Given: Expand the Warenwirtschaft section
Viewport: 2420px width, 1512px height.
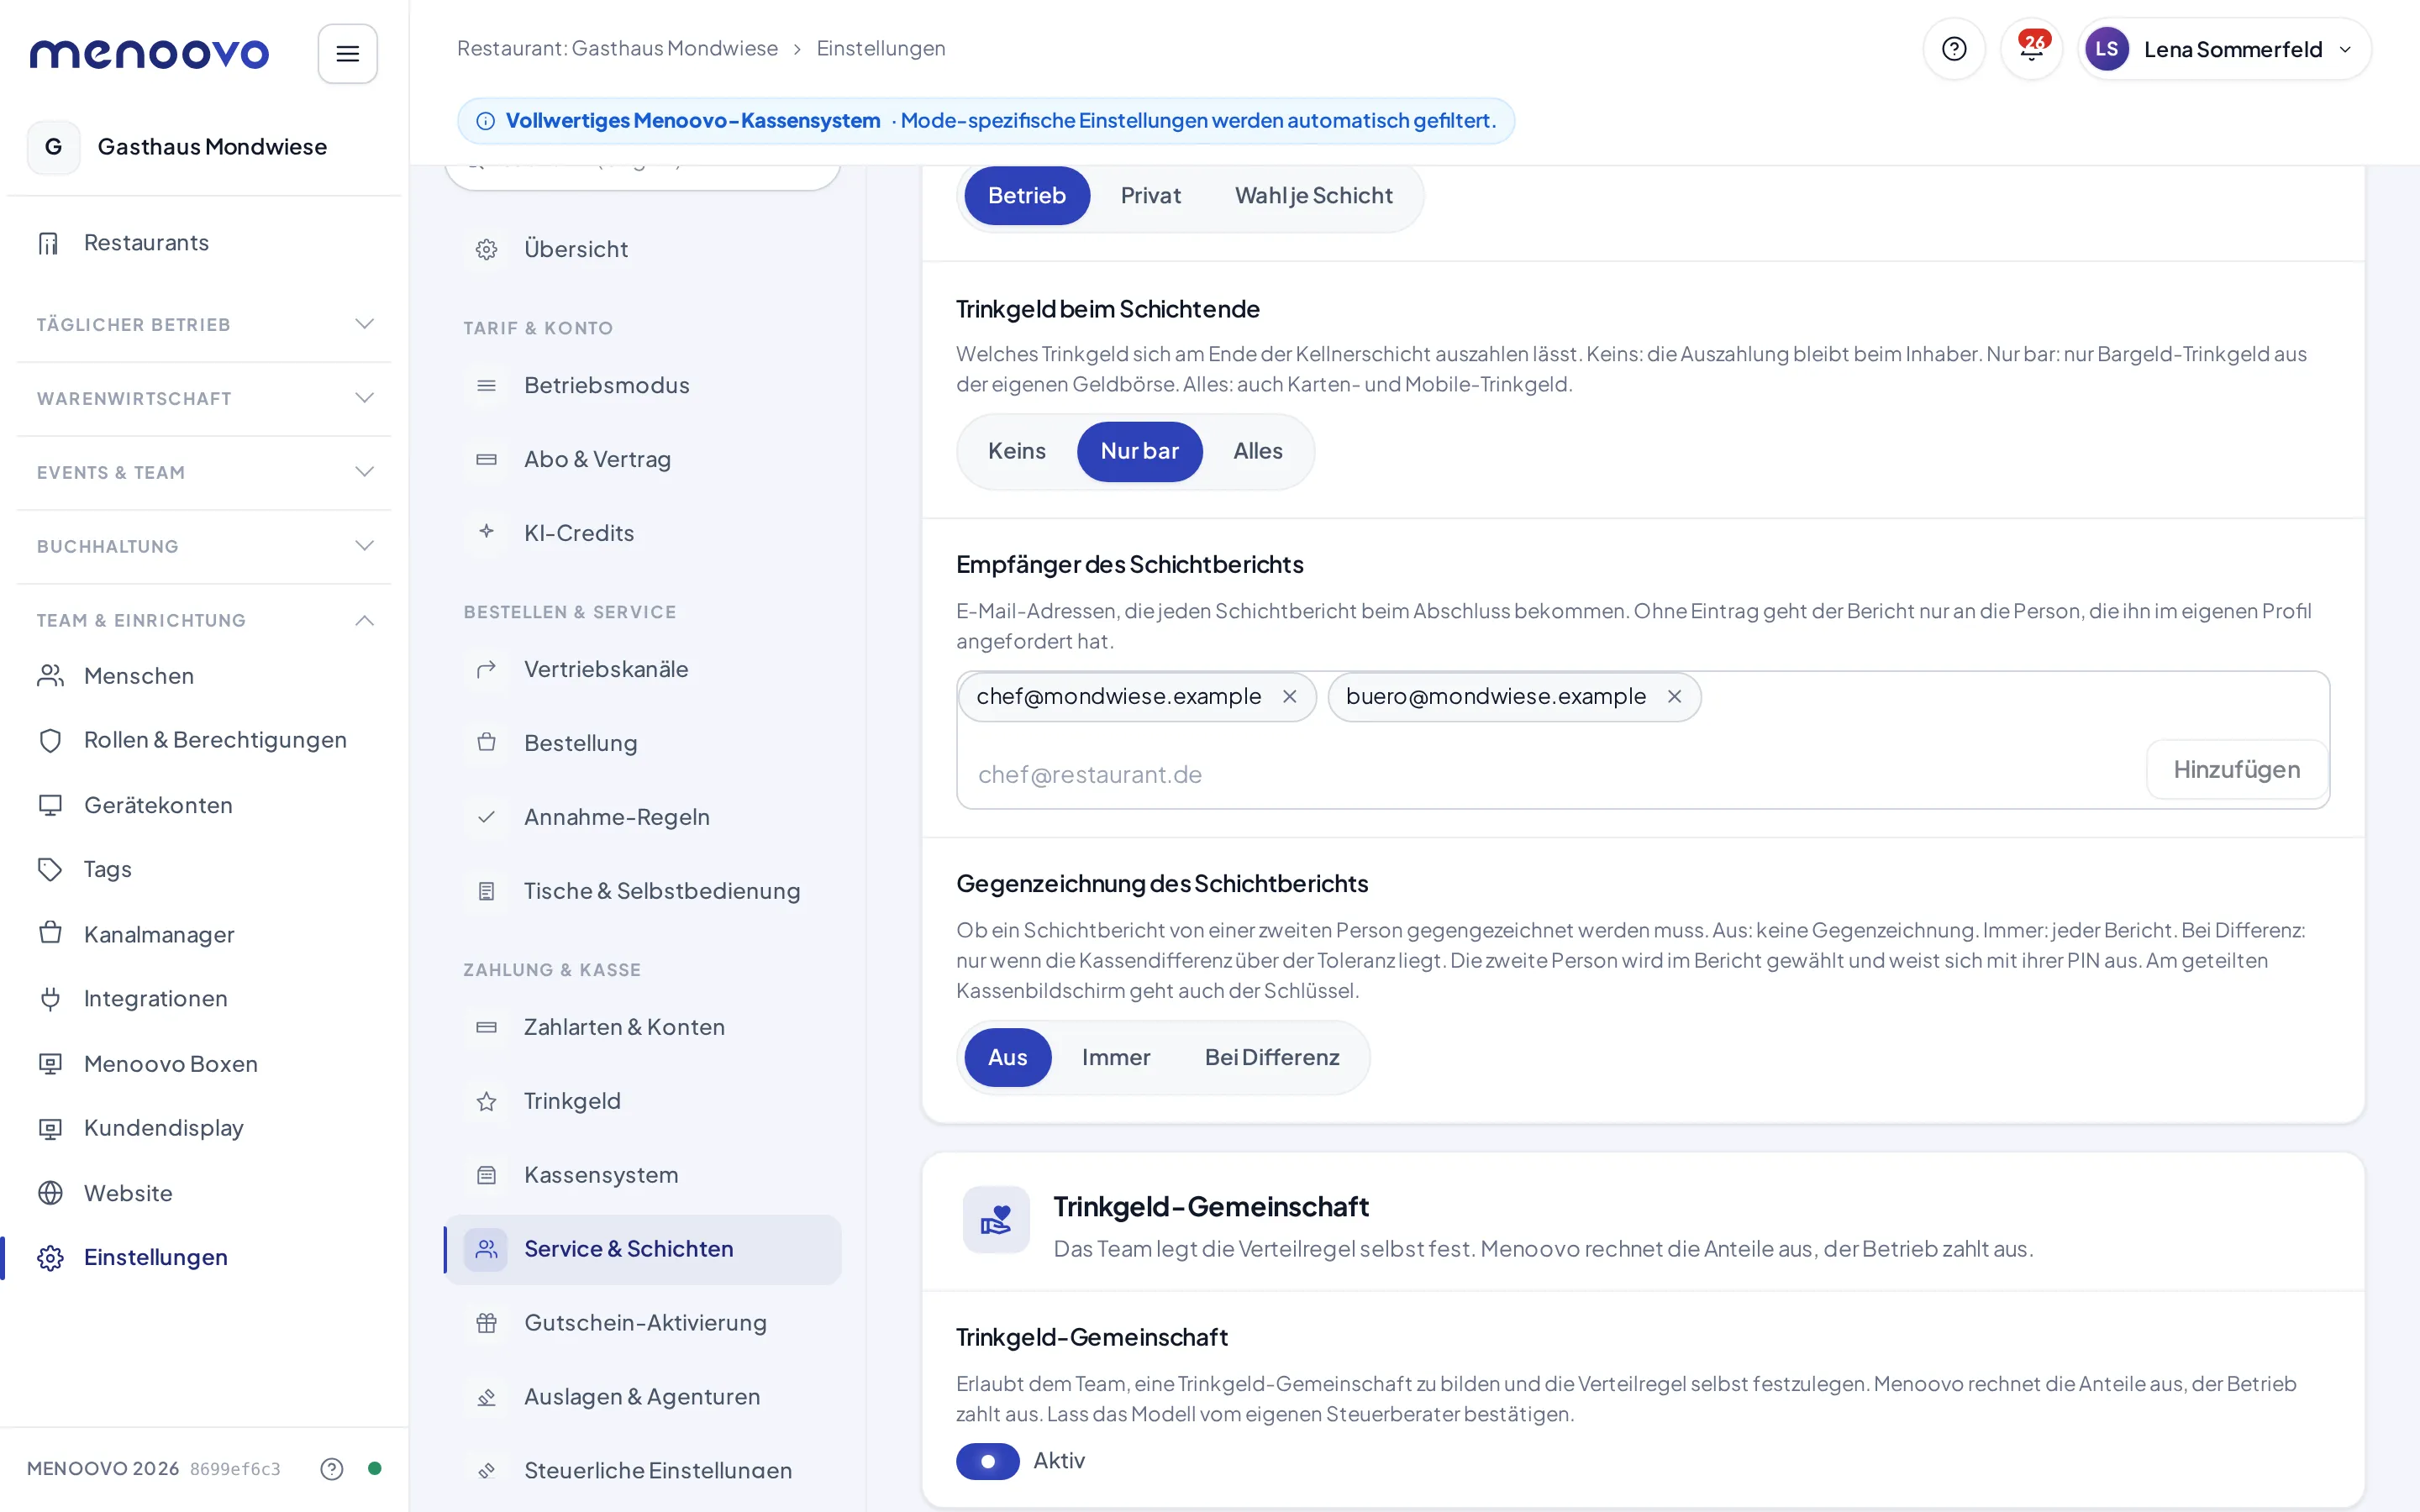Looking at the screenshot, I should click(204, 398).
